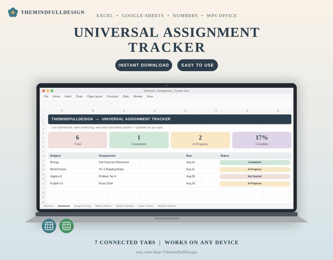Viewport: 333px width, 260px height.
Task: Select the 'Algebra II' subject cell
Action: tap(56, 176)
